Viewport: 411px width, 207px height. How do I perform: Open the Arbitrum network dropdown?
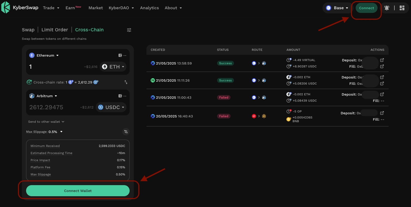pos(43,96)
